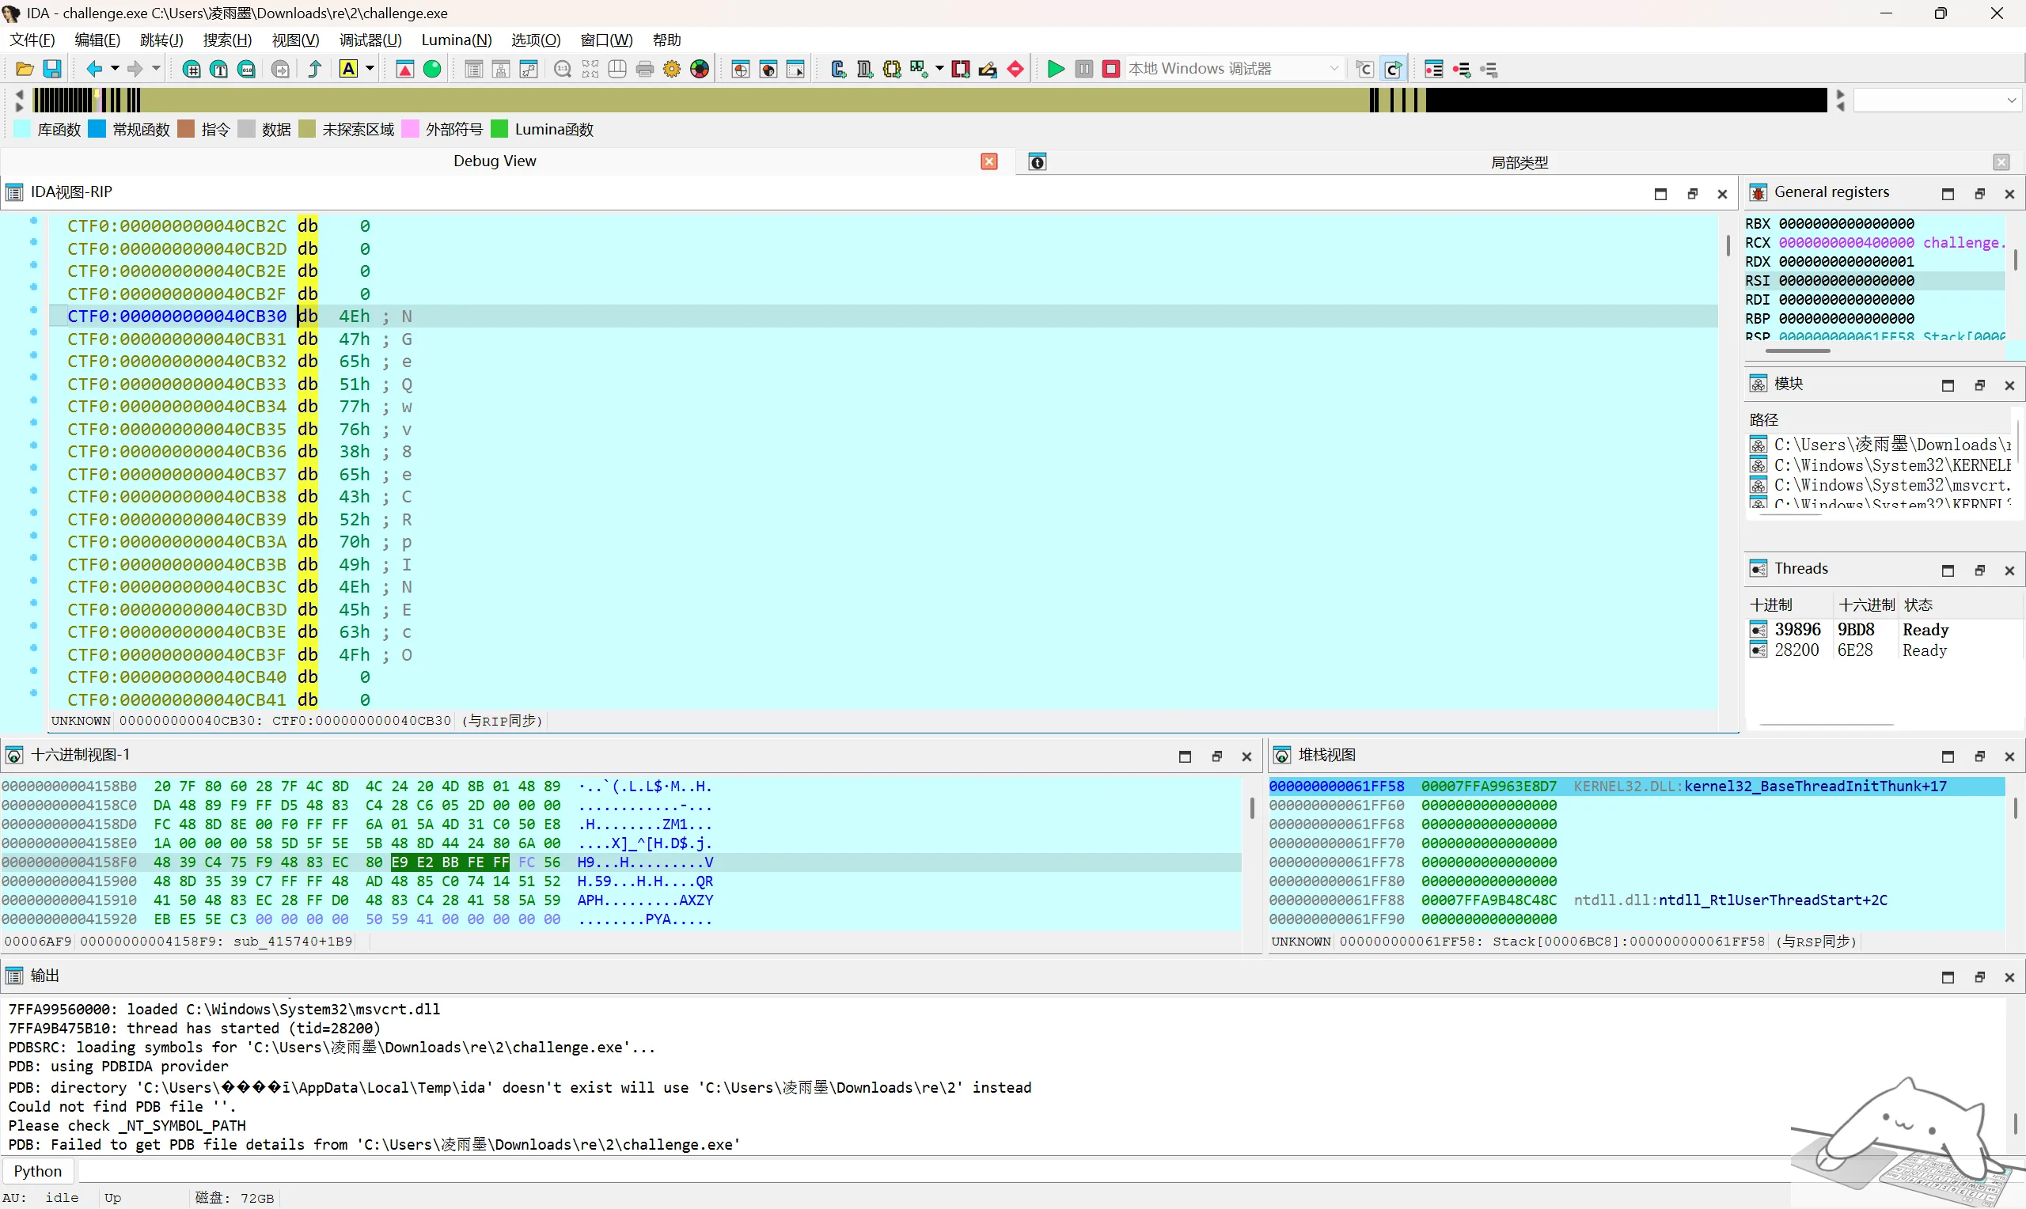Click the 常规函数 blue color swatch

click(97, 129)
